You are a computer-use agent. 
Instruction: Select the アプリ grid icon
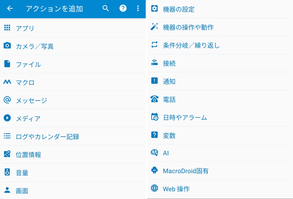7,28
